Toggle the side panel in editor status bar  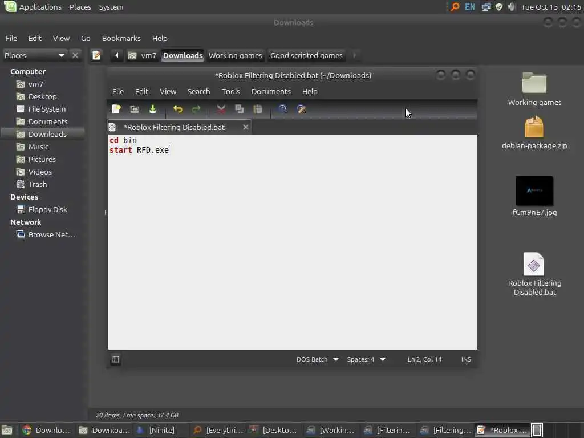pyautogui.click(x=116, y=359)
